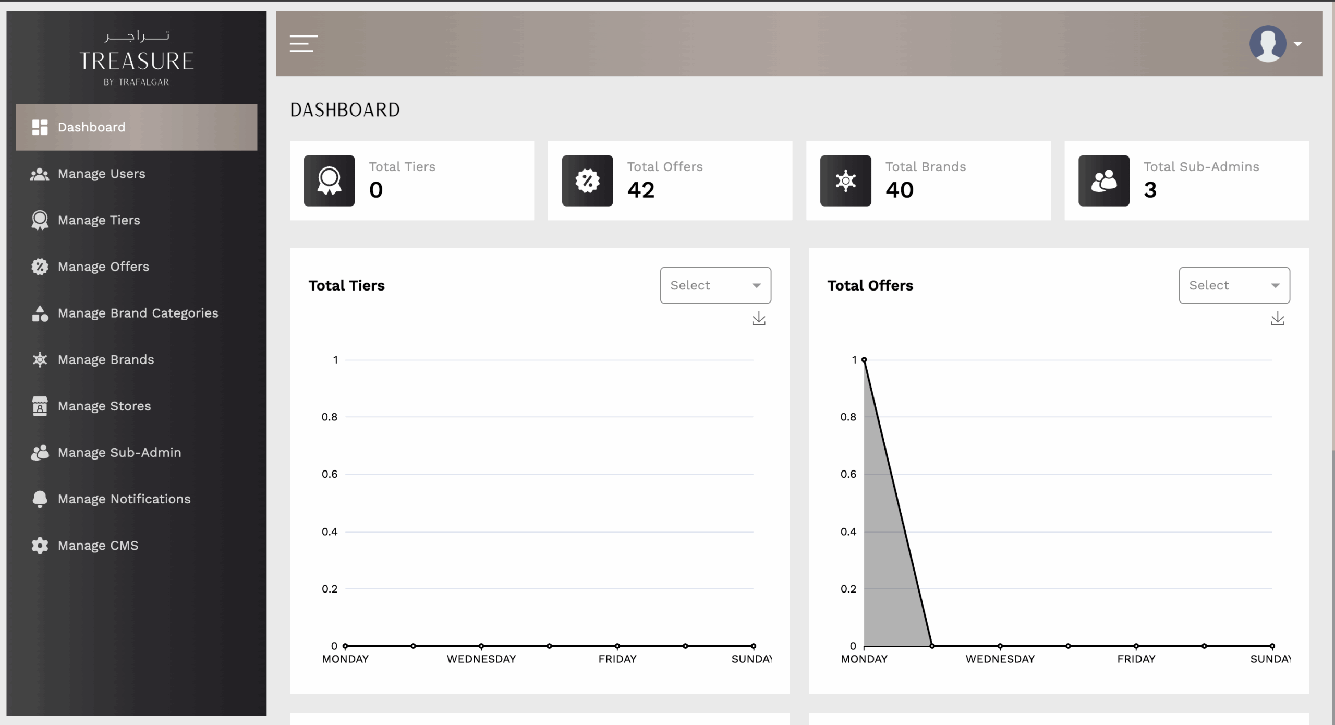This screenshot has width=1335, height=725.
Task: Open the Select dropdown for Total Offers
Action: pyautogui.click(x=1234, y=285)
